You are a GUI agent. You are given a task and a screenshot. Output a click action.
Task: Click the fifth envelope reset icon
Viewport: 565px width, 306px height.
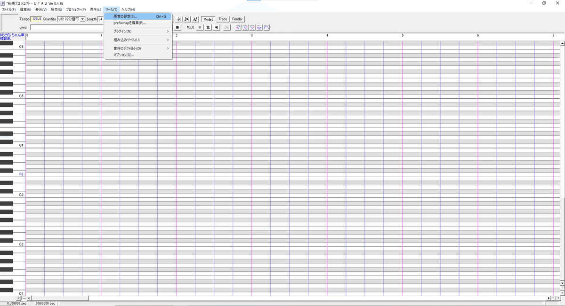[266, 27]
